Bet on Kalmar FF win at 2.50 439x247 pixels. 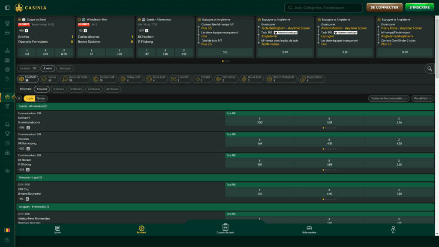pyautogui.click(x=260, y=120)
